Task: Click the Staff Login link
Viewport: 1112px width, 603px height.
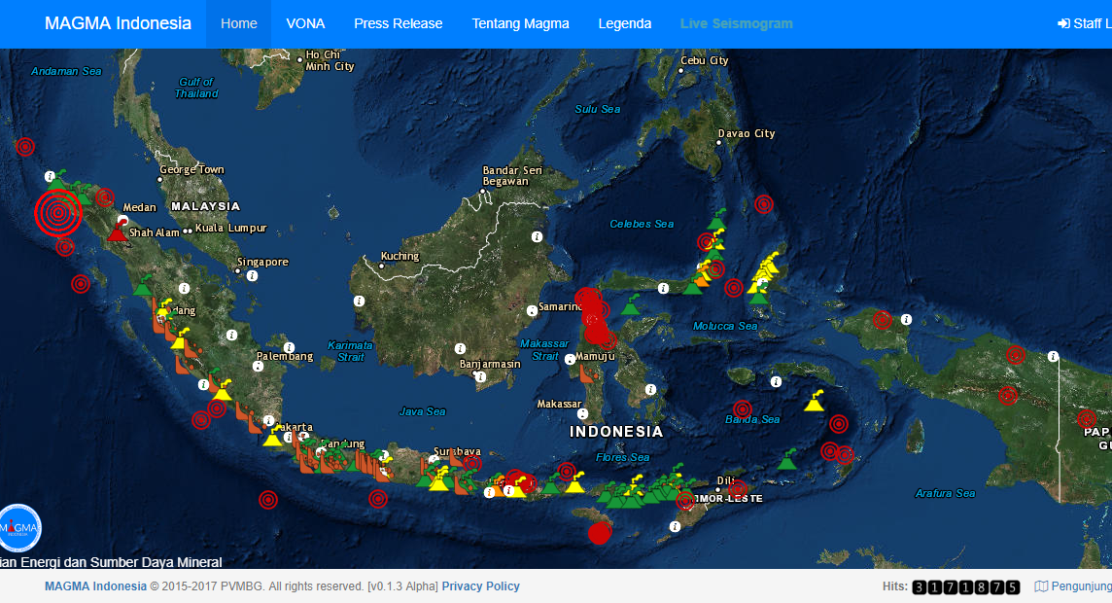Action: click(1085, 23)
